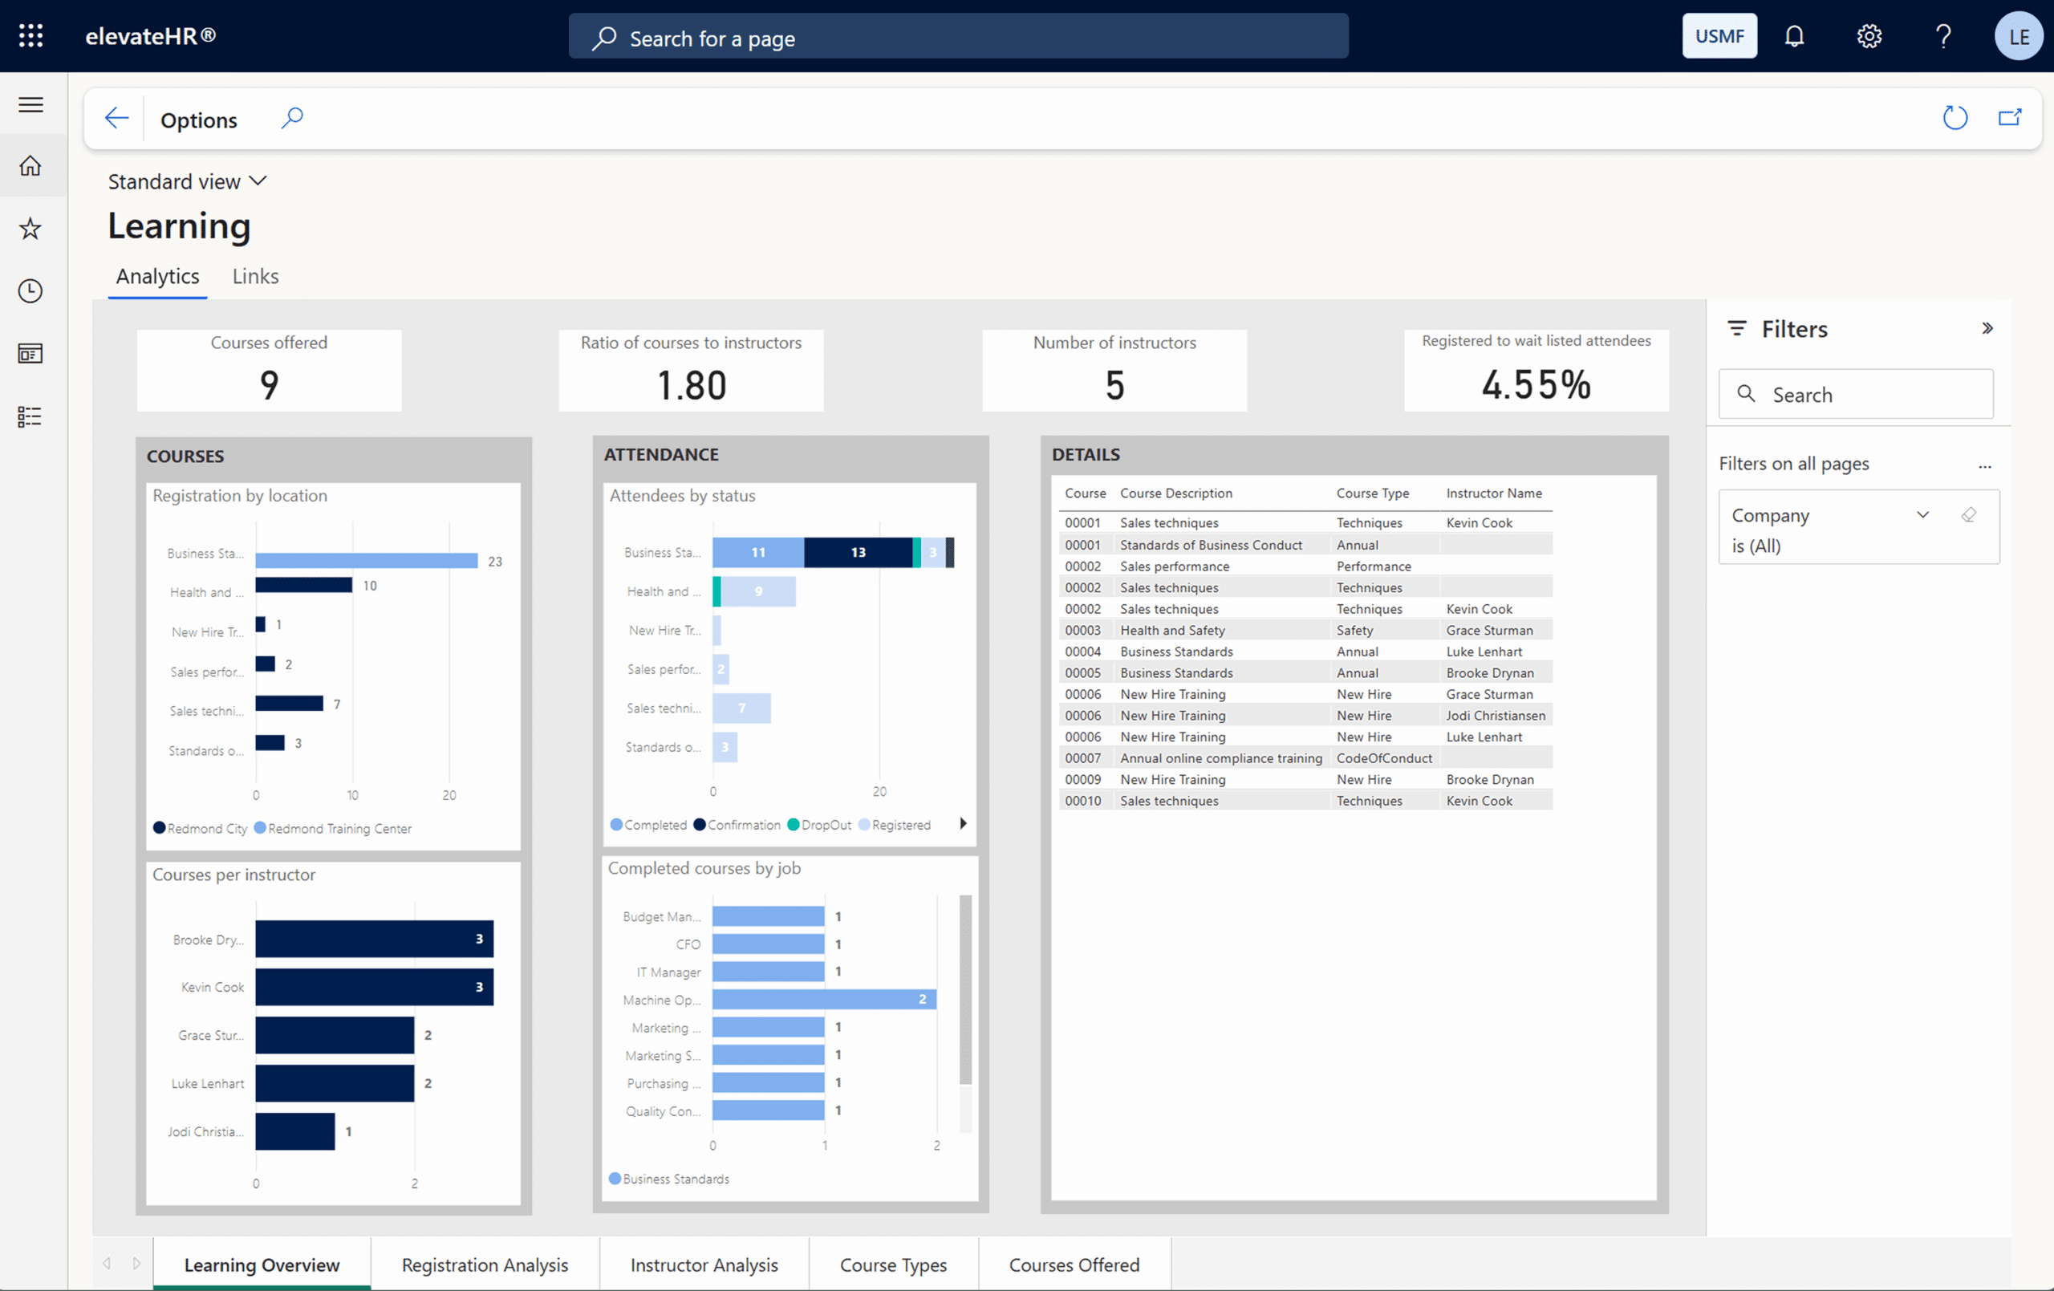Open page in new window icon
Viewport: 2054px width, 1291px height.
coord(2010,118)
